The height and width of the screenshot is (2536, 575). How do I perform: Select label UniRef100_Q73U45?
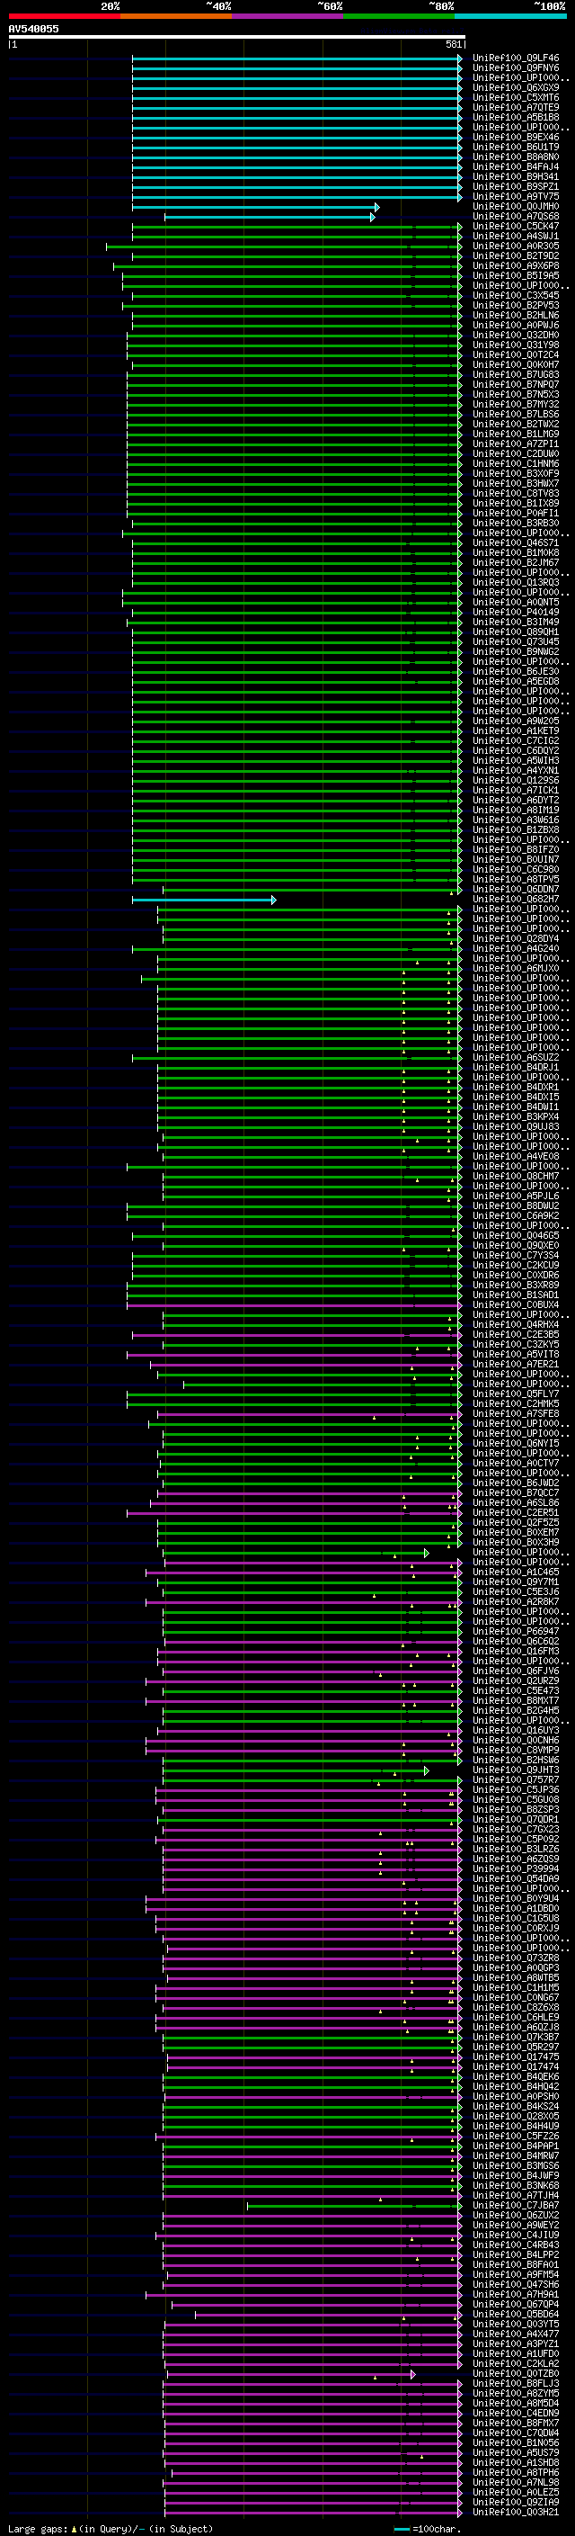point(515,642)
